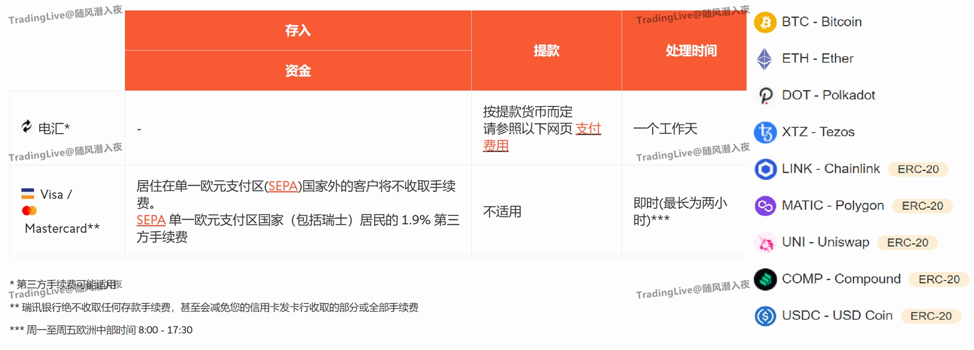Click the Visa card icon
Screen dimensions: 974x350
coord(27,193)
